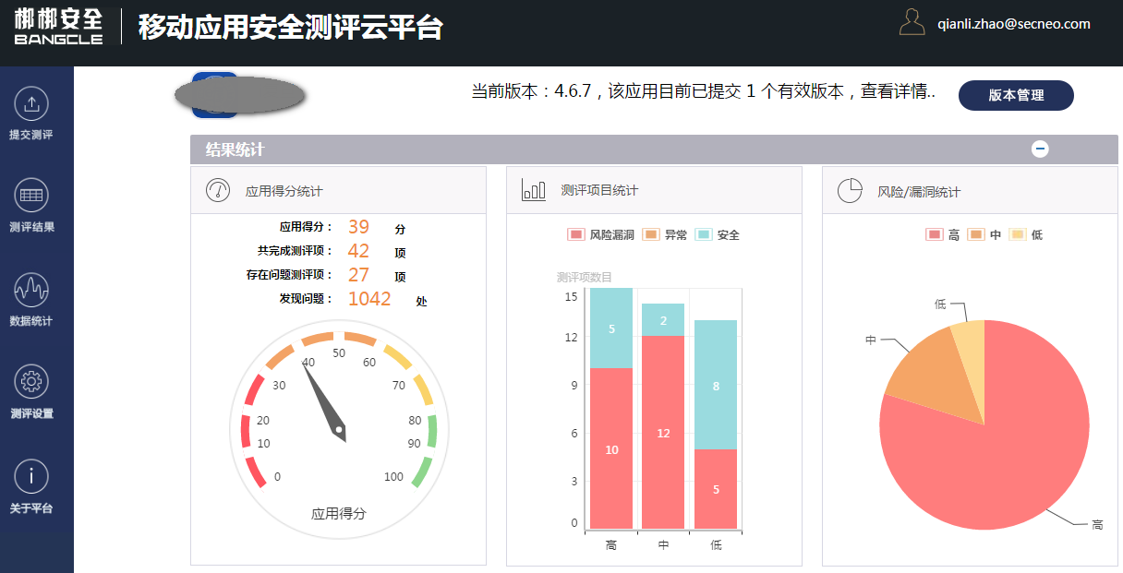This screenshot has height=573, width=1123.
Task: Click the 测评设置 gear icon
Action: pos(31,382)
